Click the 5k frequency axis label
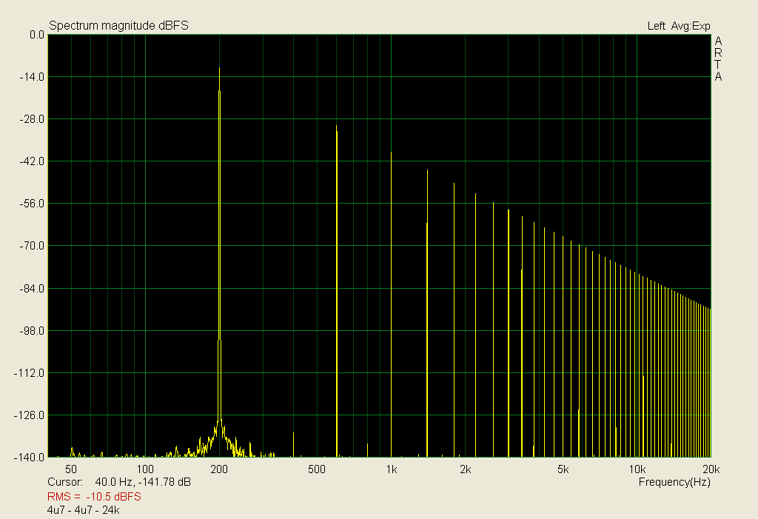The width and height of the screenshot is (758, 519). click(x=563, y=469)
